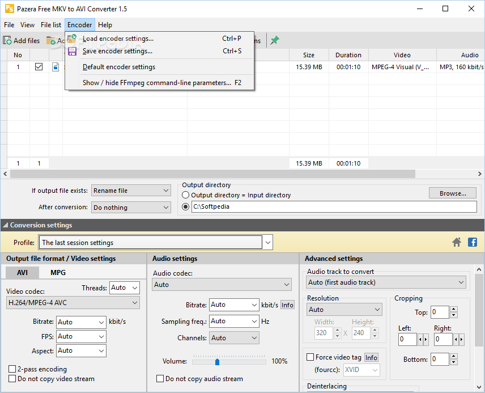Click the Load encoder settings icon
The width and height of the screenshot is (485, 393).
coord(72,39)
